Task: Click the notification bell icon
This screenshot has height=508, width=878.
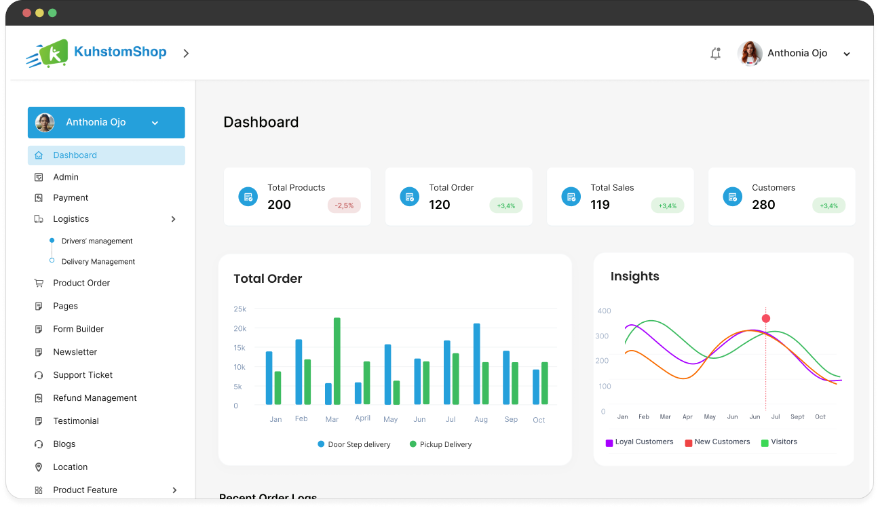Action: (x=715, y=53)
